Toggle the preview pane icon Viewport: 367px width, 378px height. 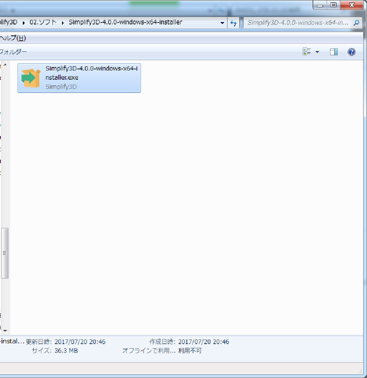[333, 52]
